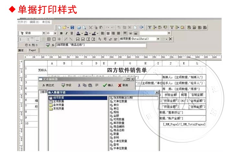Click the all borders grid icon

pos(49,39)
